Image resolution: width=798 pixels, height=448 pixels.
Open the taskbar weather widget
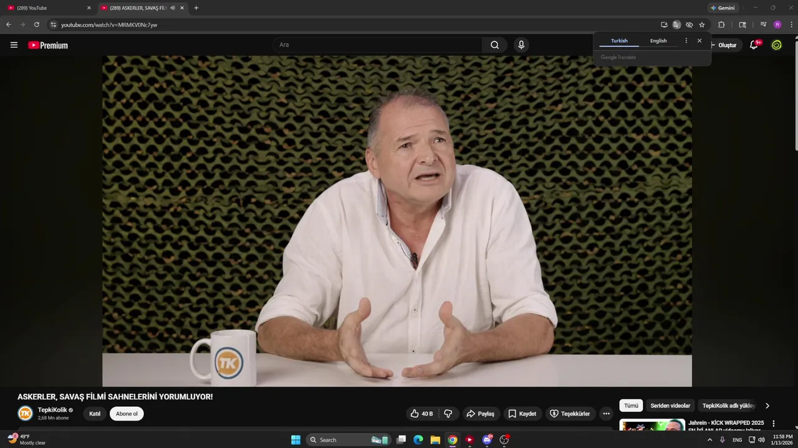click(27, 439)
